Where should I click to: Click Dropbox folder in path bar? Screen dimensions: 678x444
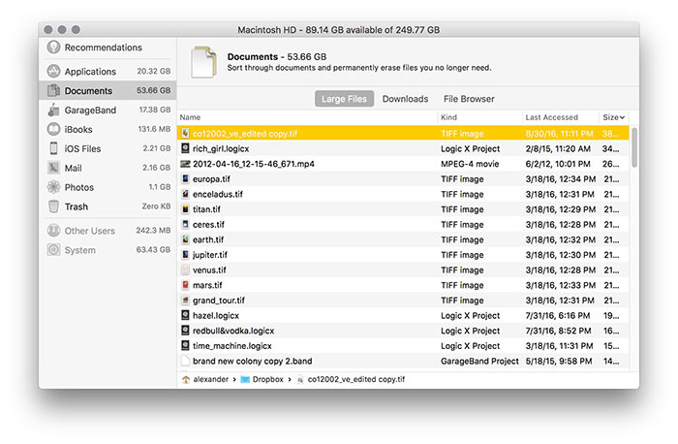265,379
